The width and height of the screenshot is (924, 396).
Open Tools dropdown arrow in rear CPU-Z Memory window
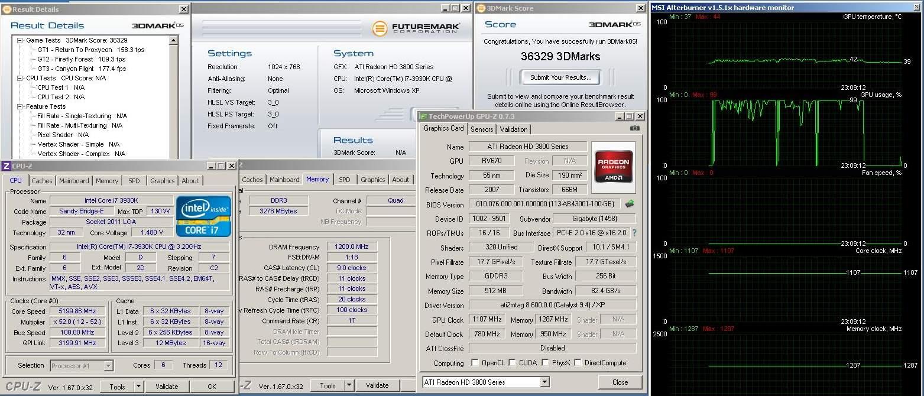coord(349,385)
